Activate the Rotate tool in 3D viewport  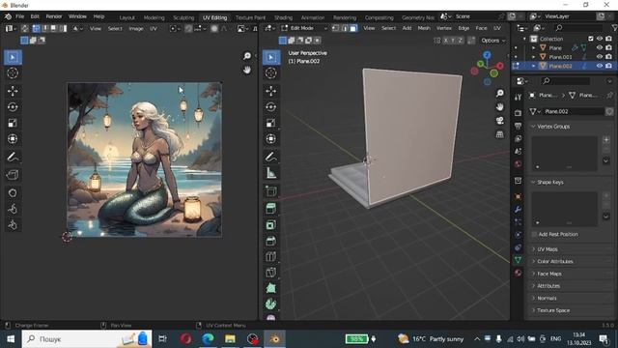[271, 107]
